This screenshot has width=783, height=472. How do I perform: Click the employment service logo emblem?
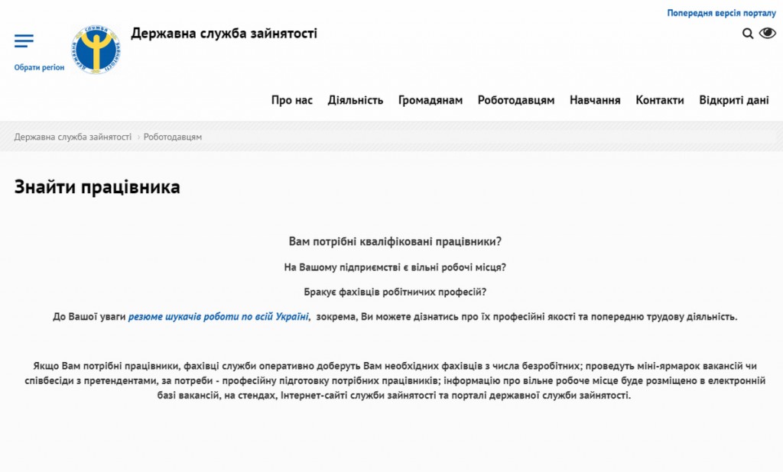pos(96,50)
